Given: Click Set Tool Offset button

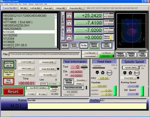Looking at the screenshot, I should click(x=69, y=82).
